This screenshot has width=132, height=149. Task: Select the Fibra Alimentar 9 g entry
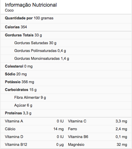(x=30, y=98)
